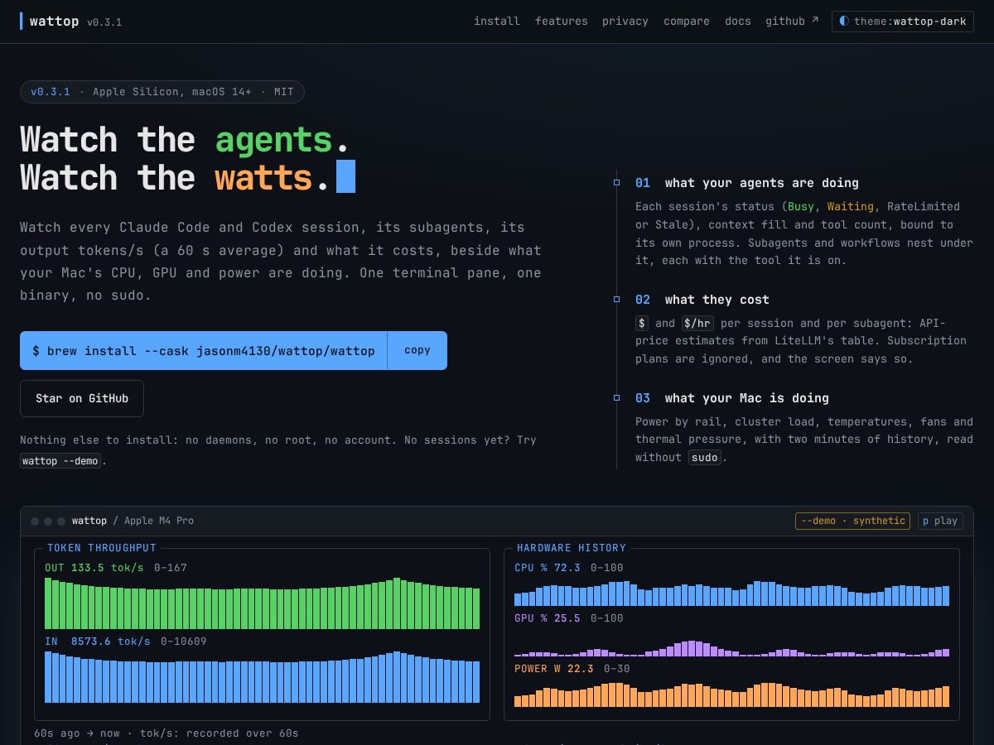Open the install nav link
The width and height of the screenshot is (994, 745).
pos(497,22)
